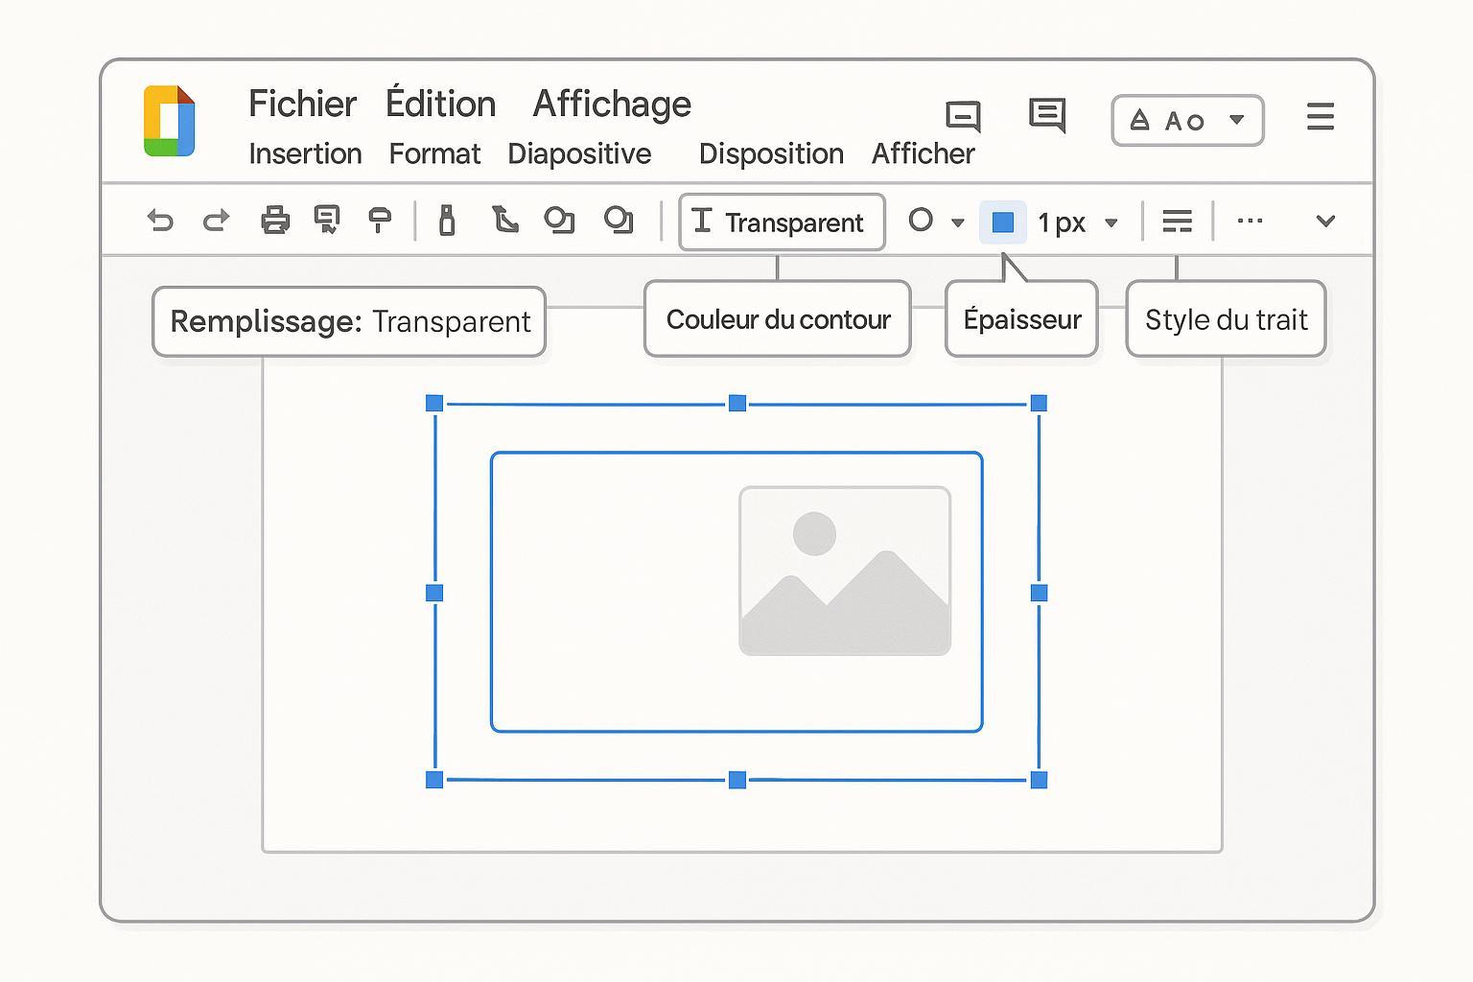Viewport: 1473px width, 982px height.
Task: Open the Diapositive menu
Action: (x=579, y=153)
